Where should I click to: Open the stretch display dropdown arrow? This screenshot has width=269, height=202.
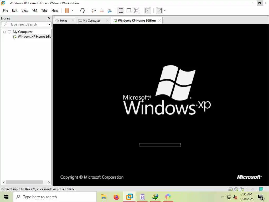[165, 11]
